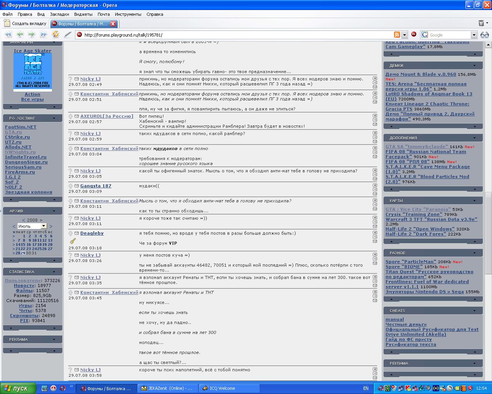Click the Reload page toolbar icon
Viewport: 492px width, 394px height.
56,35
